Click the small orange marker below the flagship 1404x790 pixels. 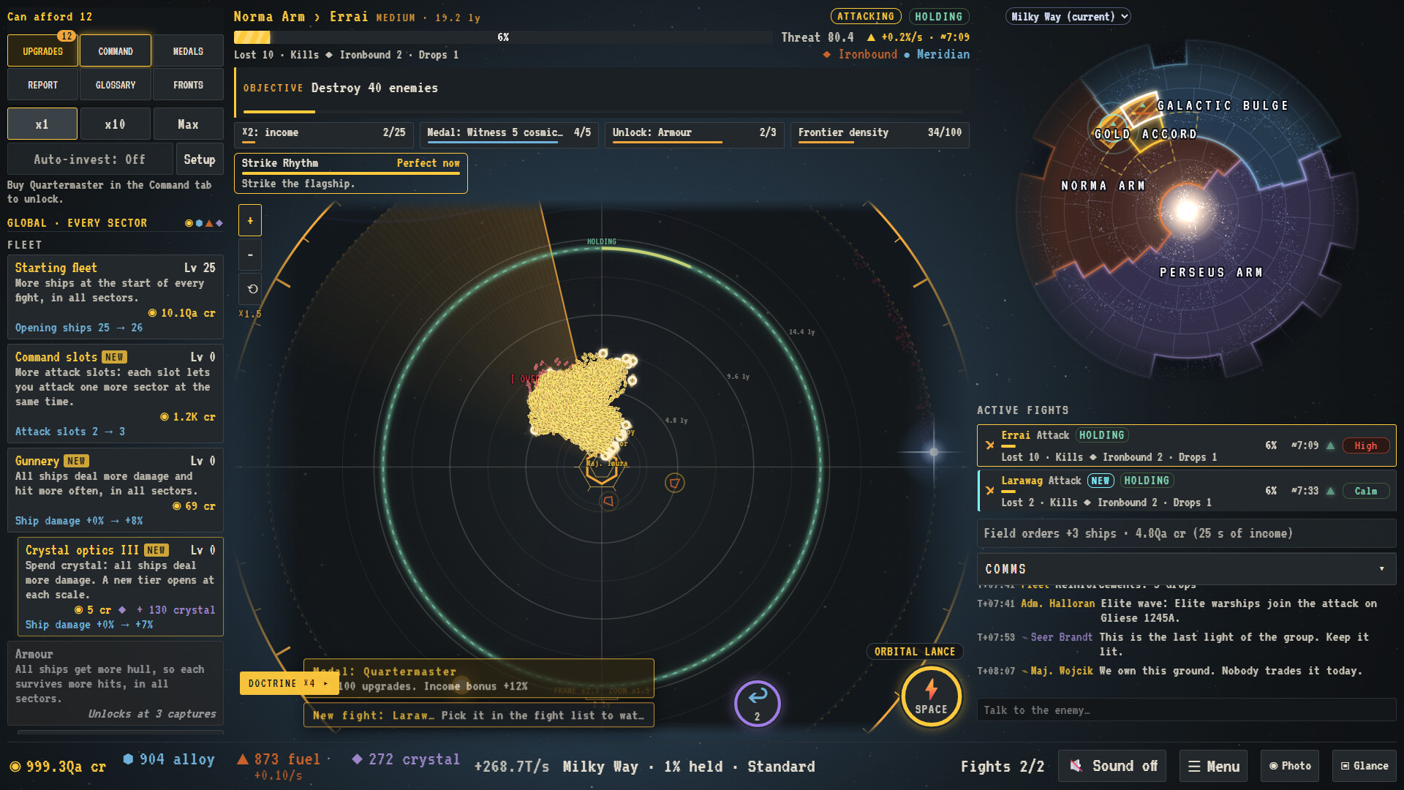(608, 501)
